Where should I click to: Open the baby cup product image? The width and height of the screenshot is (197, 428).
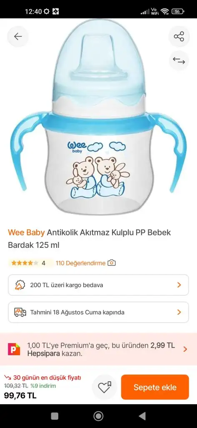(98, 117)
